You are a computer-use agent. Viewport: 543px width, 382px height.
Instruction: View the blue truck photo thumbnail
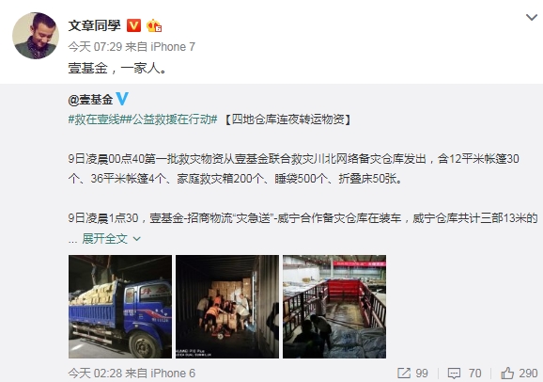(120, 307)
